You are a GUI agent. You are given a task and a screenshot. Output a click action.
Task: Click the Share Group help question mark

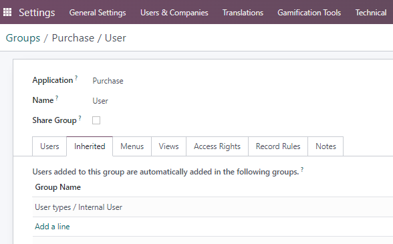(x=80, y=118)
